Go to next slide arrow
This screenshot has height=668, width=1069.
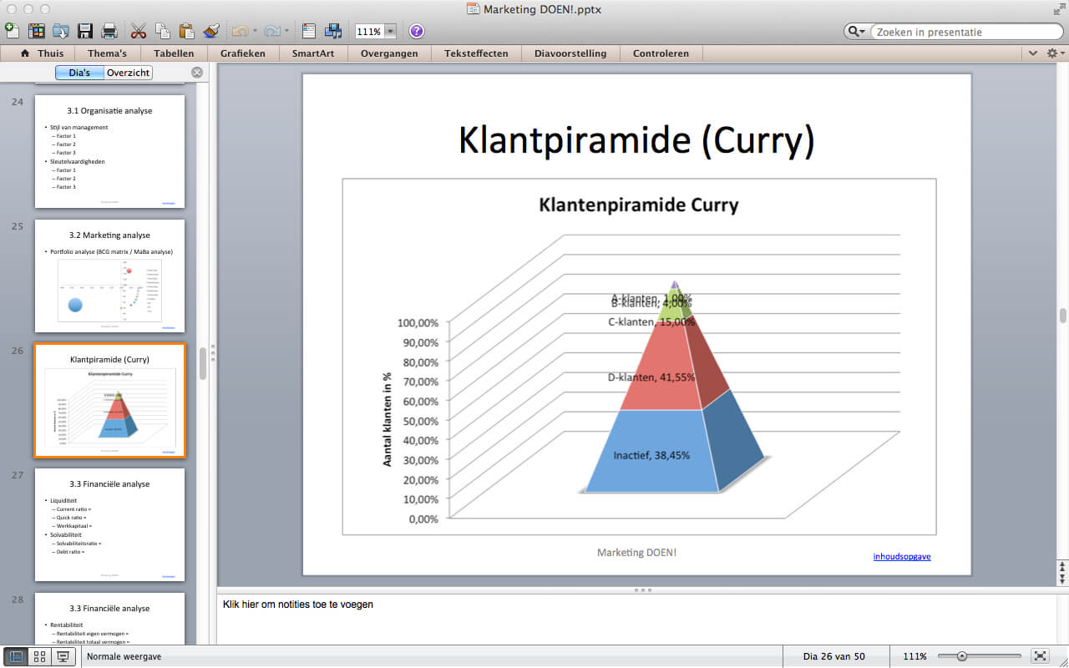1062,578
